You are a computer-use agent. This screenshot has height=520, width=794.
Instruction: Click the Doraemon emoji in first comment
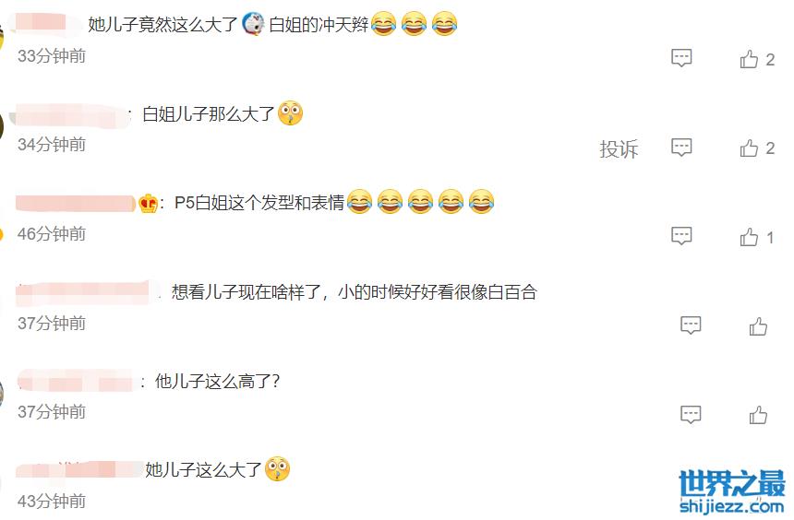[253, 24]
